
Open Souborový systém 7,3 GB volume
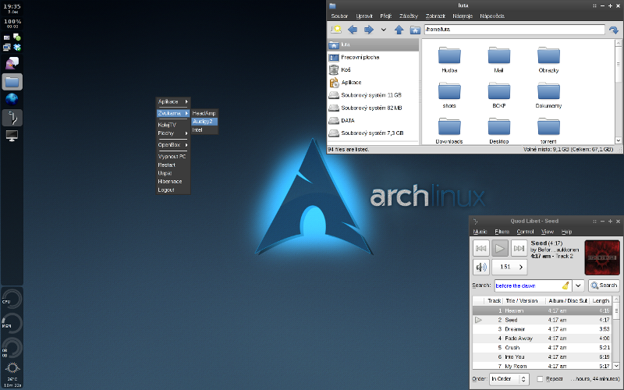[x=373, y=133]
